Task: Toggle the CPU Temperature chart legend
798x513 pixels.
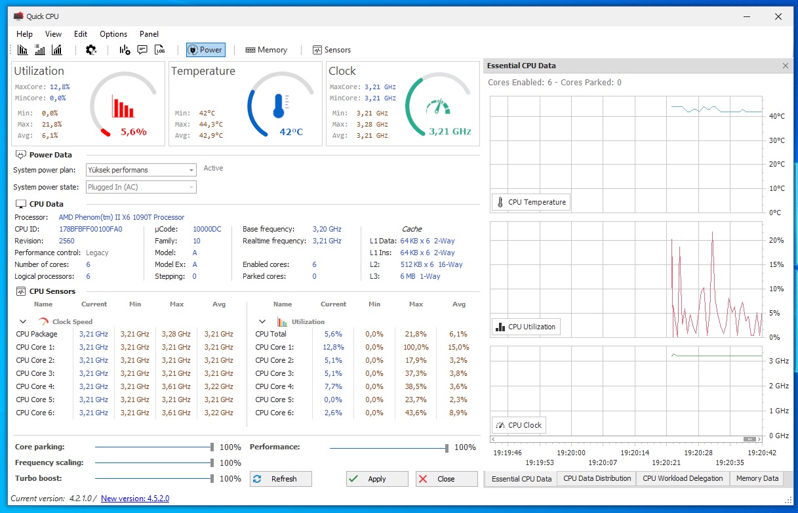Action: tap(530, 202)
